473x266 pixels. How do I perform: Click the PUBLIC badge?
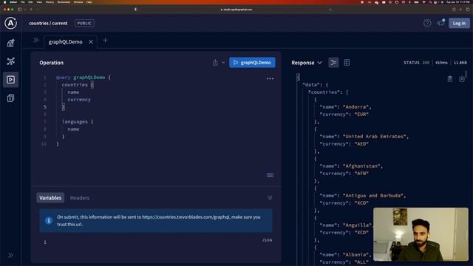point(84,23)
